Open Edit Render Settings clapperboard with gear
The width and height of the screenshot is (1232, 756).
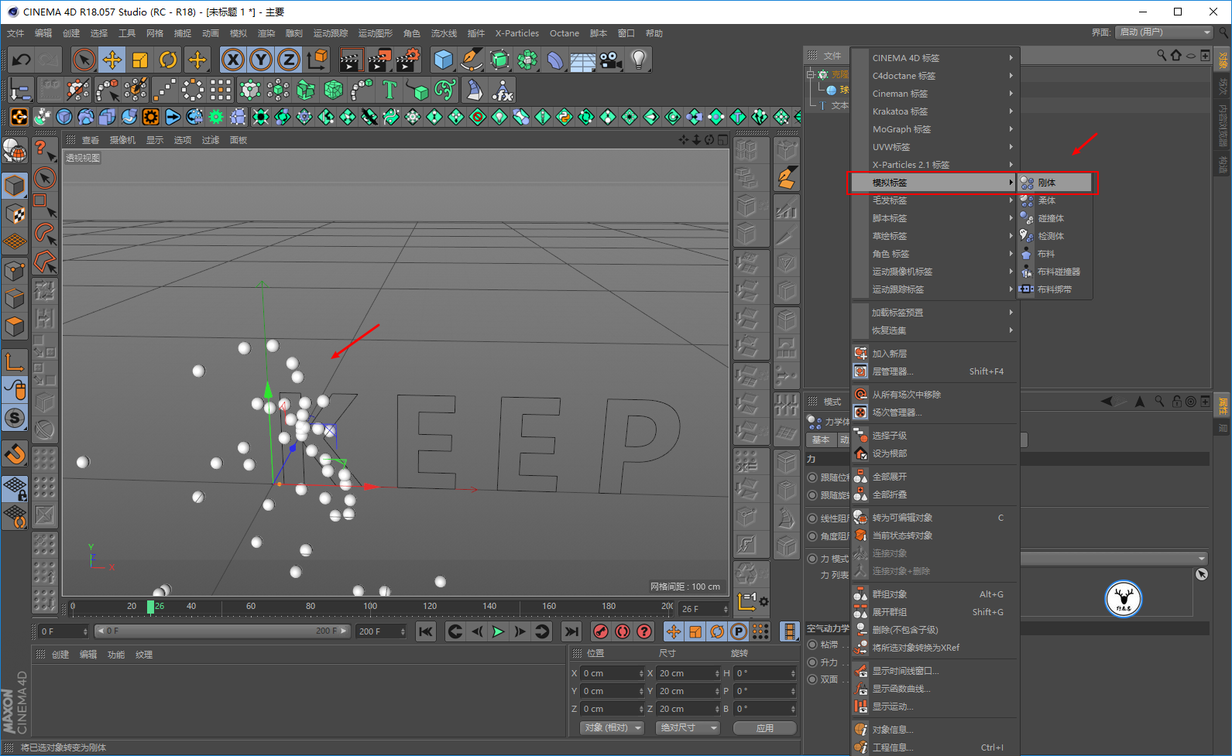click(x=407, y=60)
